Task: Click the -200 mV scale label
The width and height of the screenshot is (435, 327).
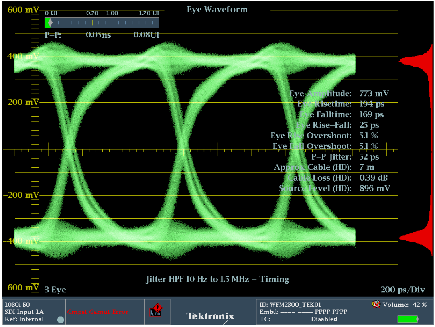Action: [x=22, y=195]
